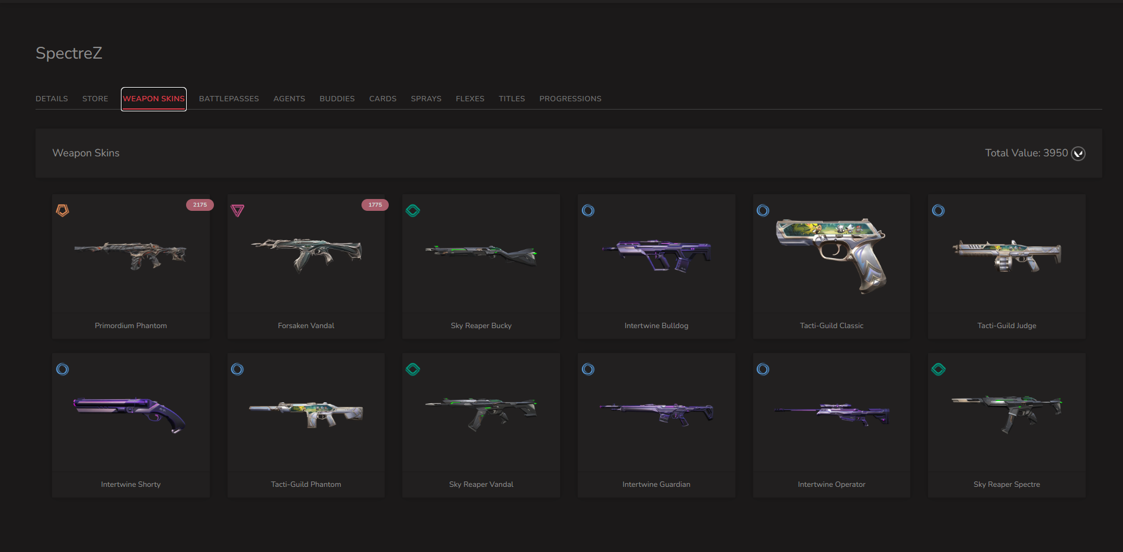Select the Tacti-Guild Classic pistol image
The width and height of the screenshot is (1123, 552).
pyautogui.click(x=831, y=256)
